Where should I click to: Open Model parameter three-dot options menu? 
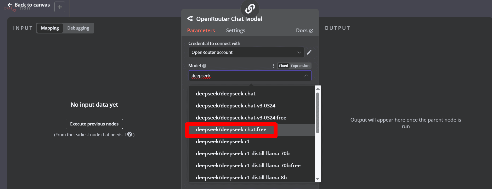pyautogui.click(x=274, y=66)
